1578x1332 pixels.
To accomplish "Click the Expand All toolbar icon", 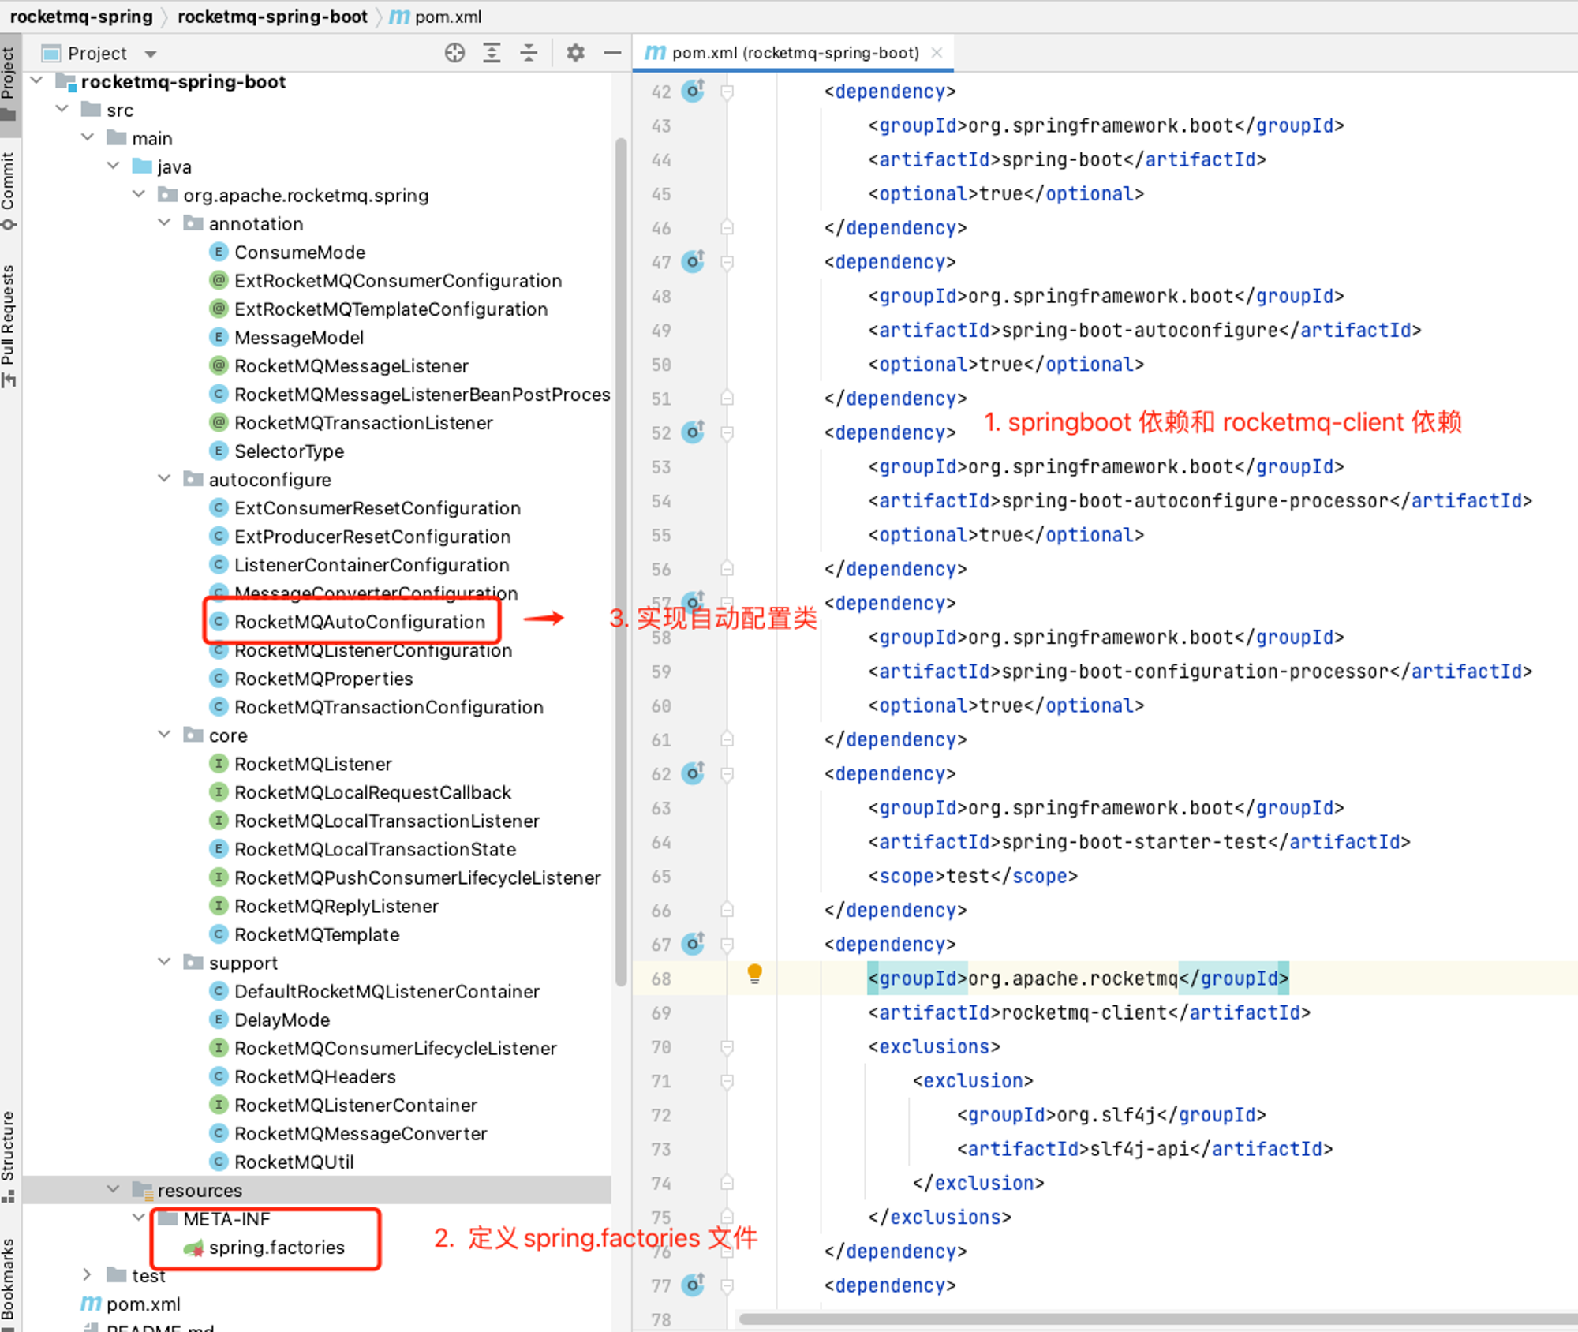I will [492, 53].
